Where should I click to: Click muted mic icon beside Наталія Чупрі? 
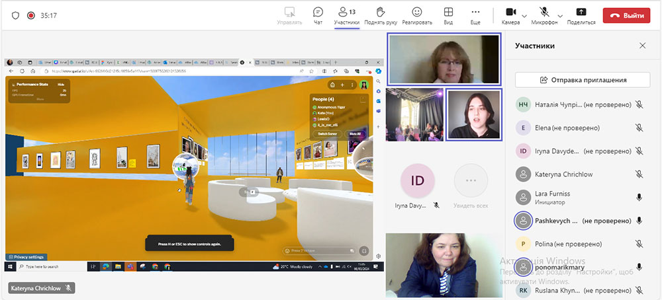point(639,104)
